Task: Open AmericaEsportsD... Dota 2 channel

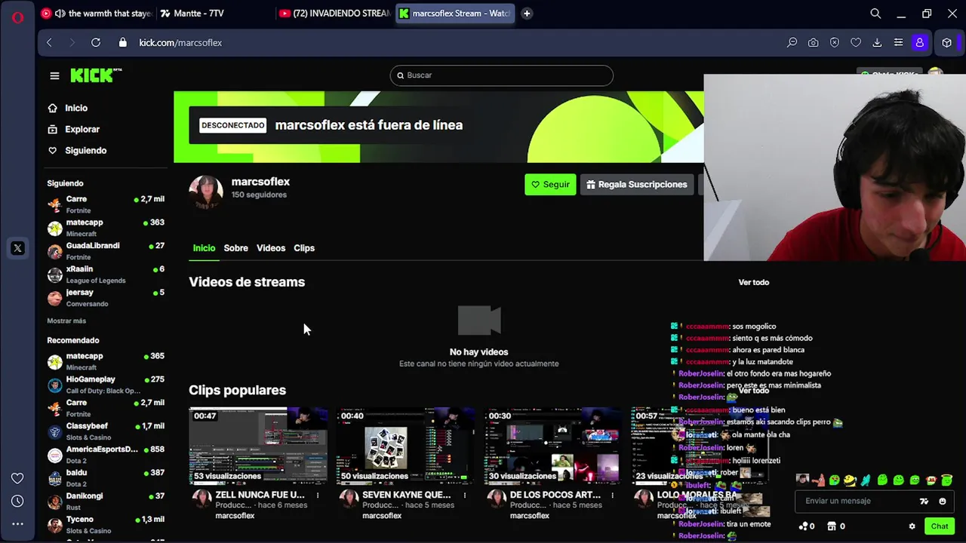Action: tap(106, 455)
